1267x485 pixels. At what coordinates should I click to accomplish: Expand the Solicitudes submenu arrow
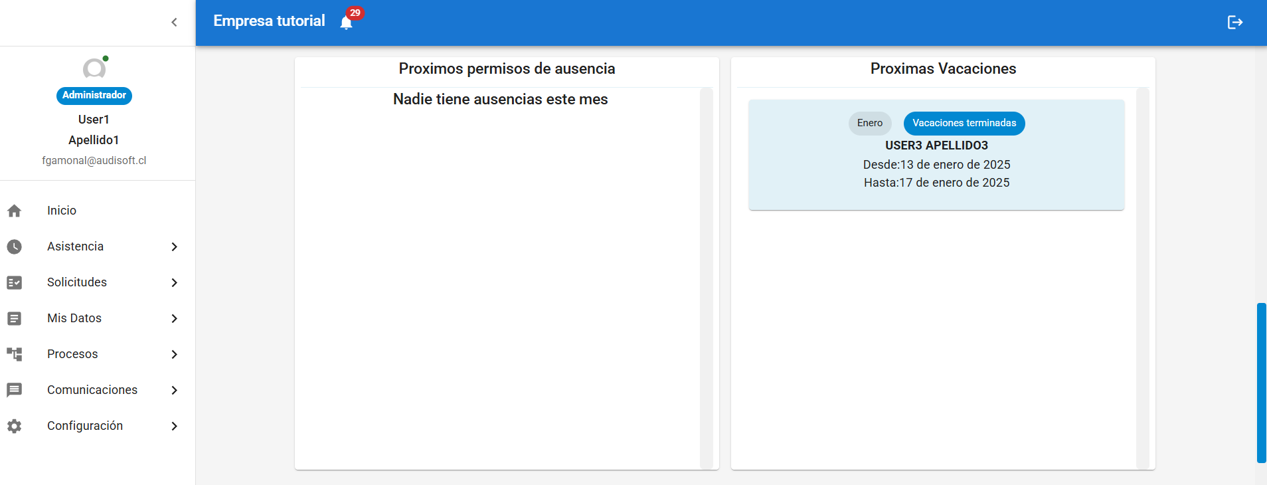(x=174, y=282)
